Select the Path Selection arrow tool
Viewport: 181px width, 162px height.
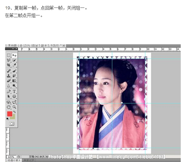[9, 96]
